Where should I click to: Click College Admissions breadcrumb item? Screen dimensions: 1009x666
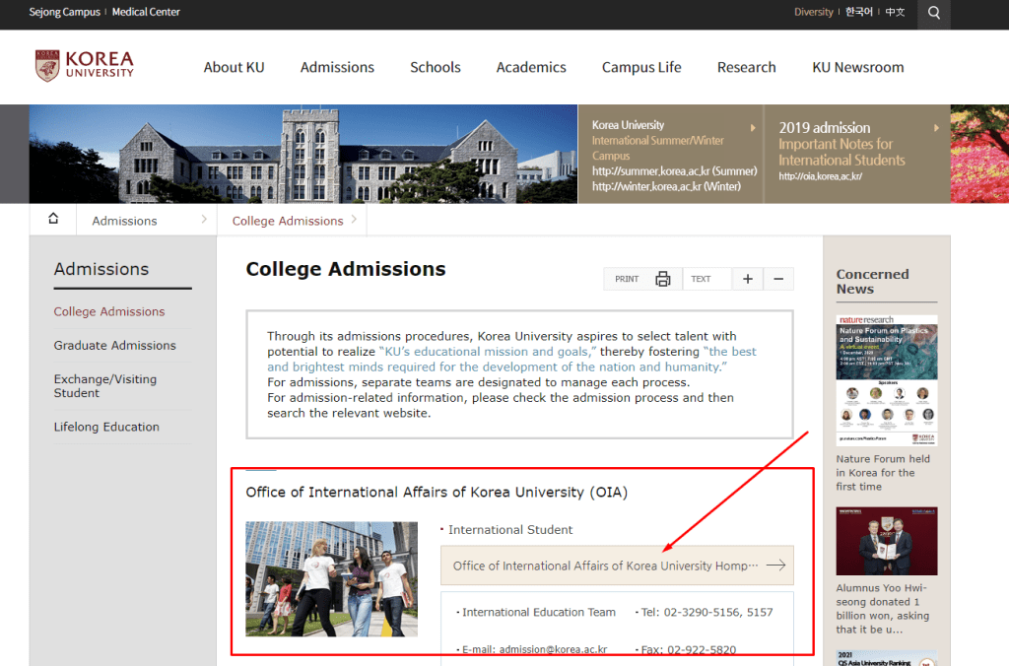point(288,221)
